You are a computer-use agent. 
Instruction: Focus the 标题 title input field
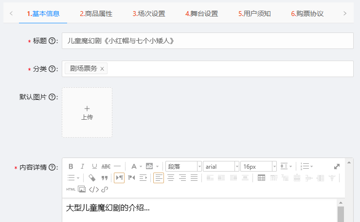pyautogui.click(x=208, y=41)
